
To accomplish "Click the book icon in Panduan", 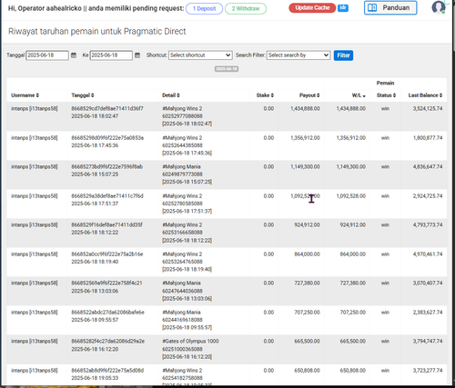I will 372,7.
